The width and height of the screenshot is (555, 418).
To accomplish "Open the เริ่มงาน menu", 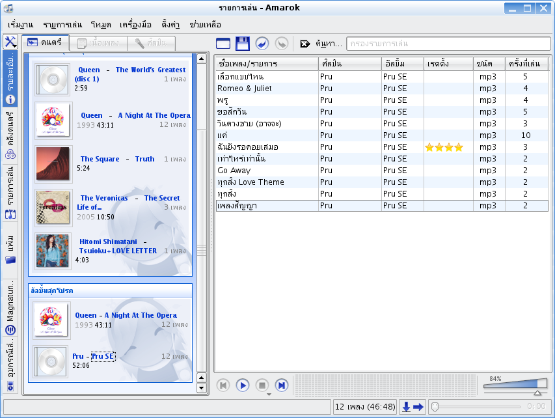I will [20, 25].
